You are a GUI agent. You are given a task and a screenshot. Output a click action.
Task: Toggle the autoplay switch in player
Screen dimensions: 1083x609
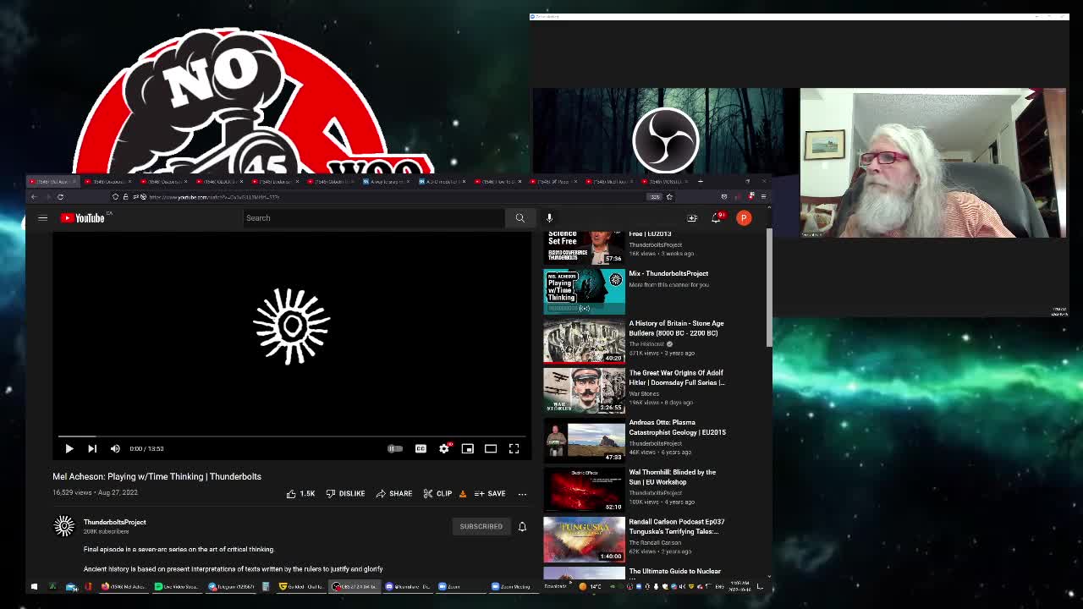[395, 448]
